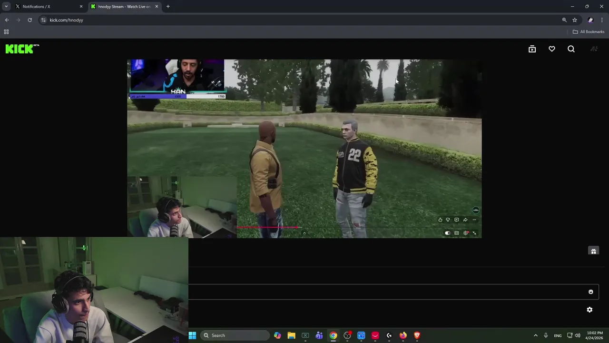This screenshot has width=609, height=343.
Task: Show hidden system tray icons
Action: (x=535, y=335)
